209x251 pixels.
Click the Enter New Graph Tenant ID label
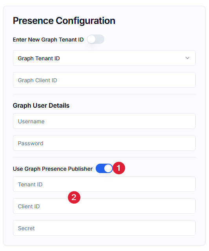[48, 40]
